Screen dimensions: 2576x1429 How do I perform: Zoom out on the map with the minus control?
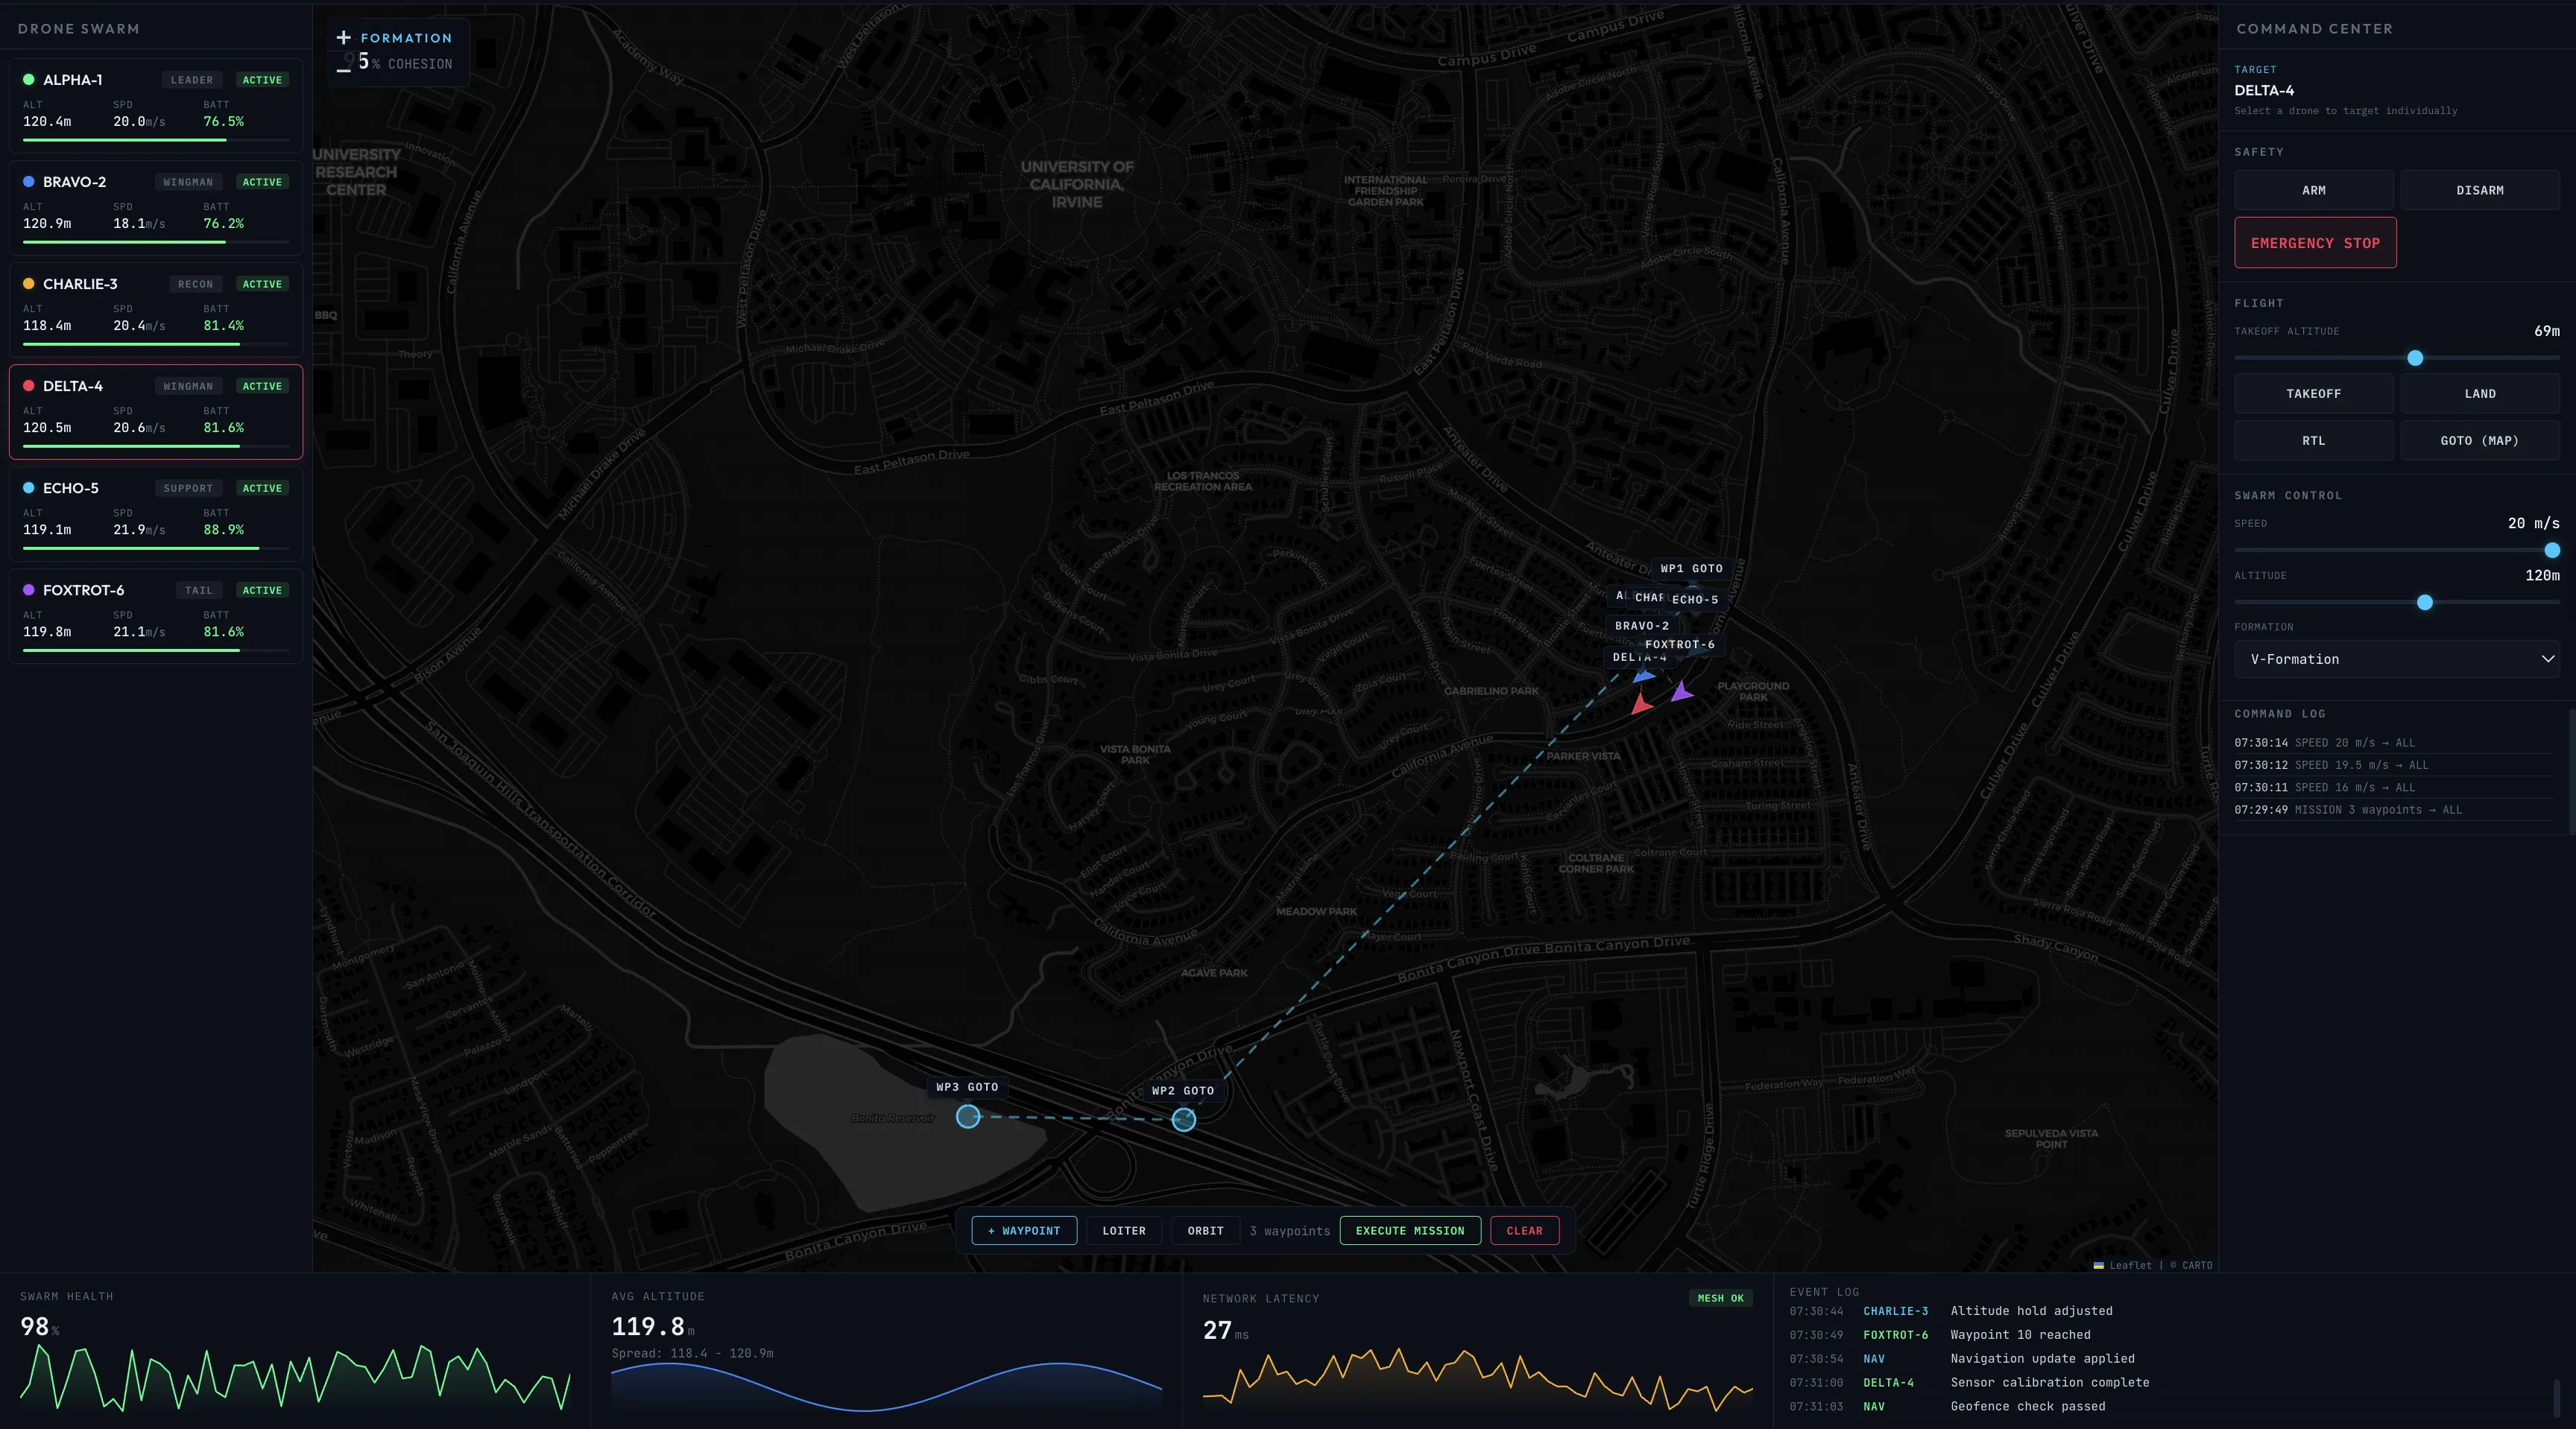(x=343, y=70)
